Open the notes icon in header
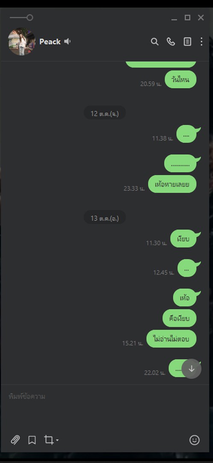This screenshot has width=213, height=463. click(x=187, y=42)
